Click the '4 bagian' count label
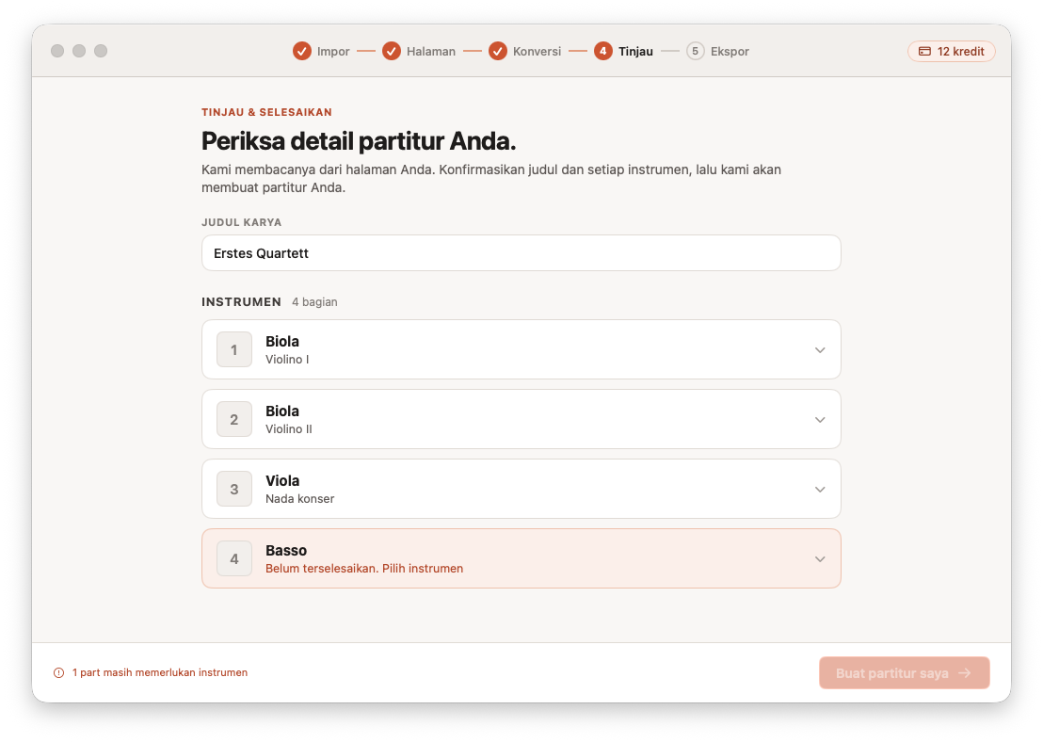Screen dimensions: 1043x742 [x=314, y=302]
